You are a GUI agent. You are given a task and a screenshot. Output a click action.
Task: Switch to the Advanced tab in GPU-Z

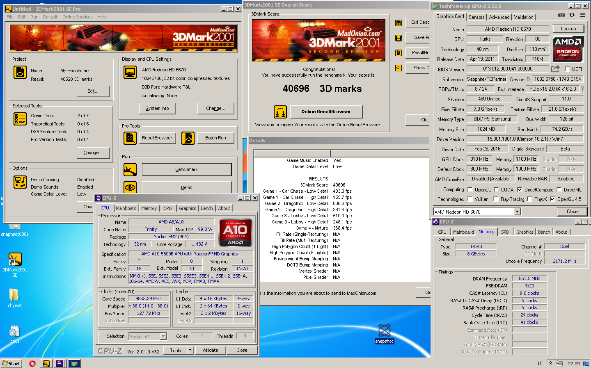(x=499, y=17)
